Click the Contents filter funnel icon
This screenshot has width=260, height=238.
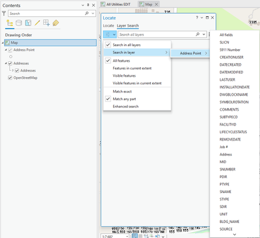pos(4,14)
